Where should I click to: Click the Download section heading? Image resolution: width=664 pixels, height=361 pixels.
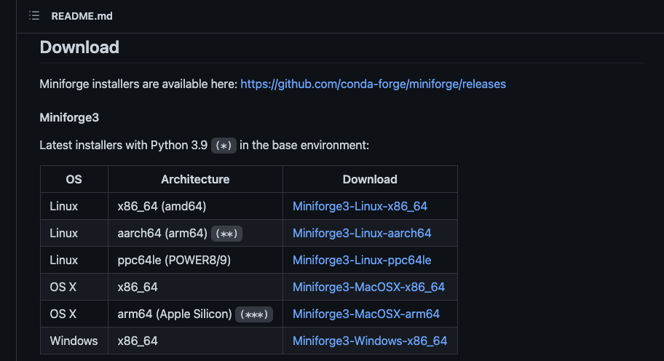point(79,47)
